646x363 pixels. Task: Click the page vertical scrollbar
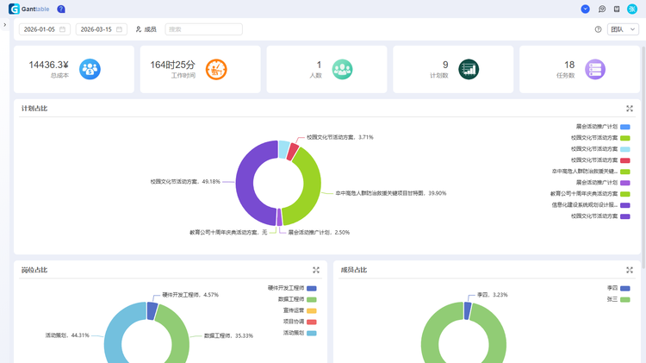[x=643, y=157]
